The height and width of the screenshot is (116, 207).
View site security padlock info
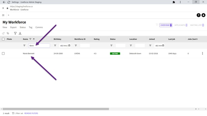7,8
